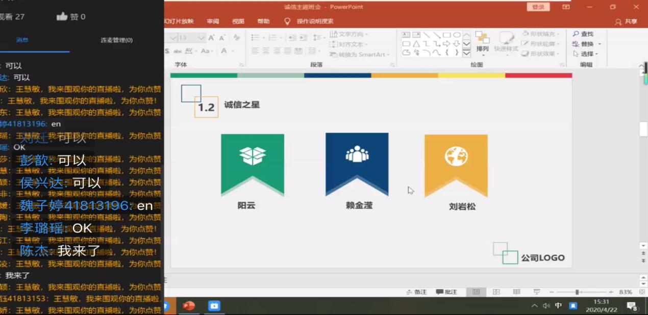The width and height of the screenshot is (648, 315).
Task: Start slideshow from status bar icon
Action: point(536,292)
